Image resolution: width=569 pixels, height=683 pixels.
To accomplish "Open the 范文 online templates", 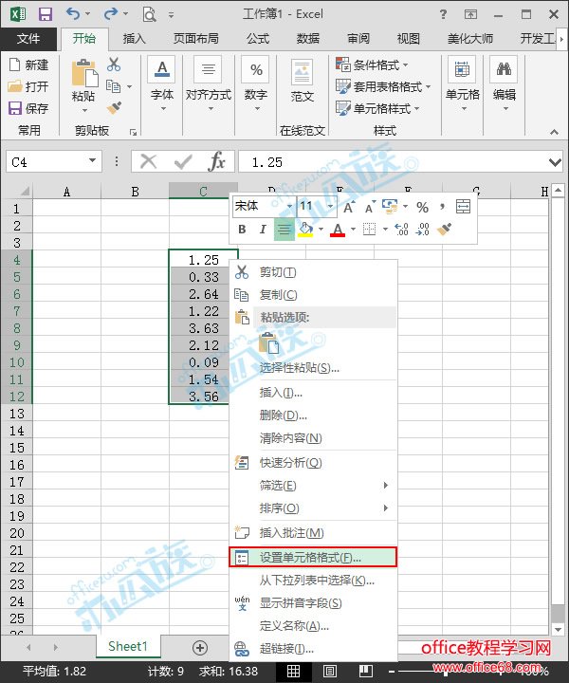I will pos(302,81).
